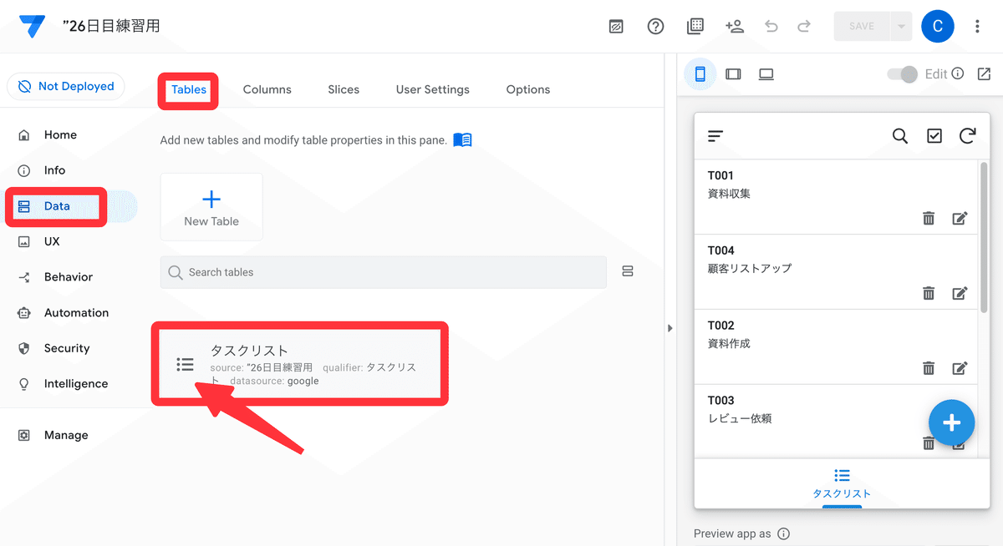
Task: Refresh the app preview
Action: [x=967, y=135]
